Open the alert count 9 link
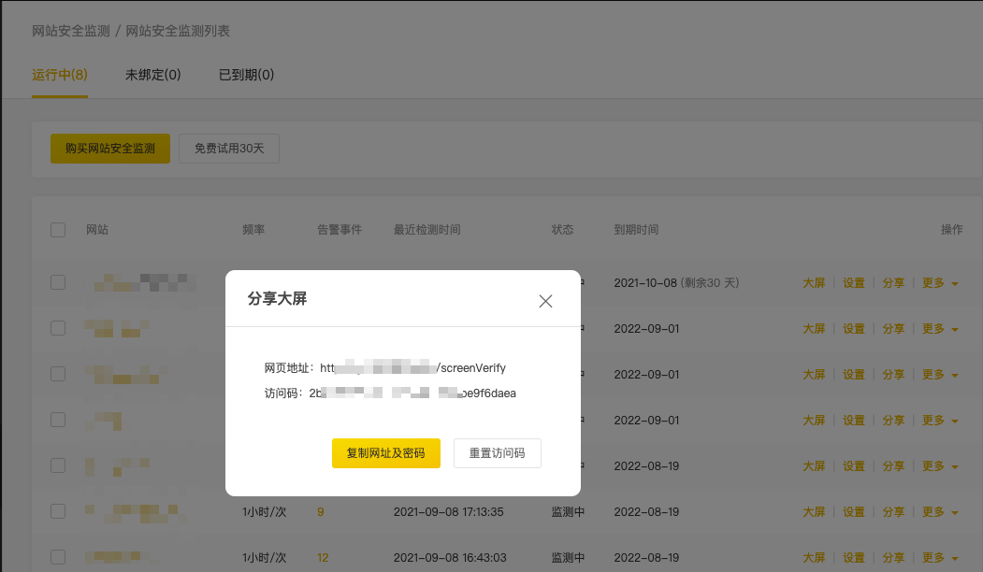The image size is (983, 572). [321, 512]
